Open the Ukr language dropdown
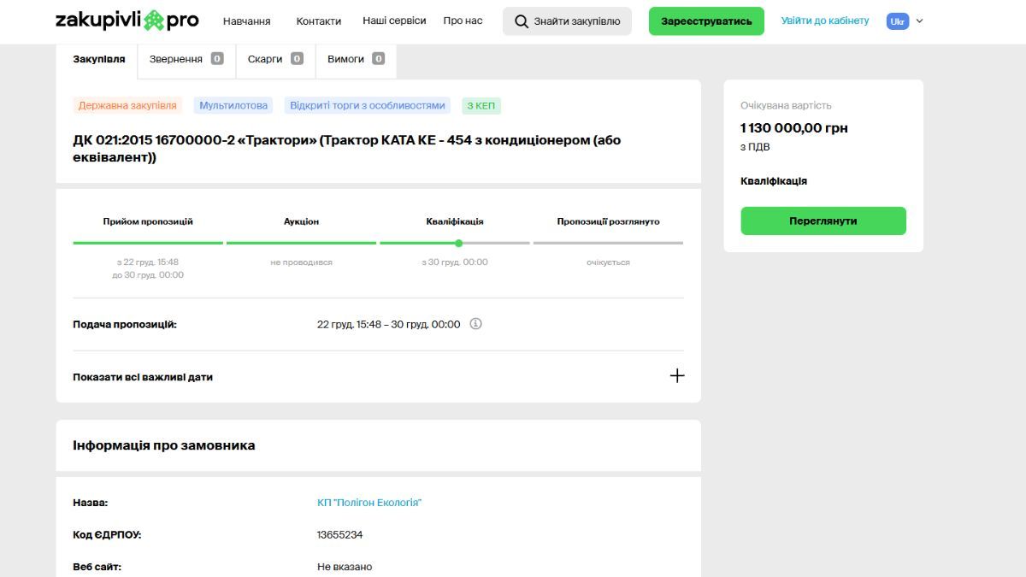 (x=905, y=21)
